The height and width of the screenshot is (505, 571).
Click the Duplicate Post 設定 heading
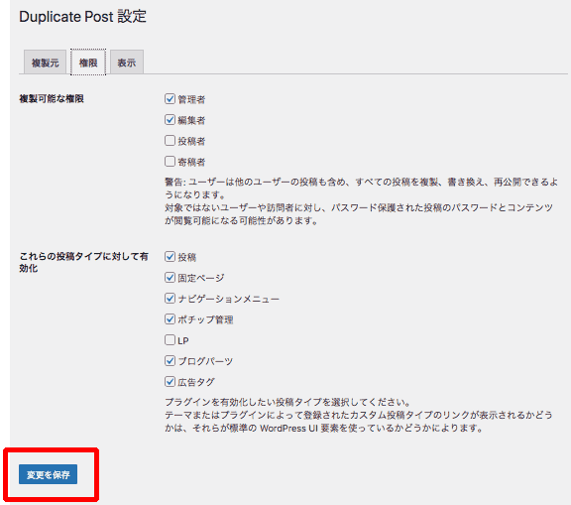coord(82,17)
